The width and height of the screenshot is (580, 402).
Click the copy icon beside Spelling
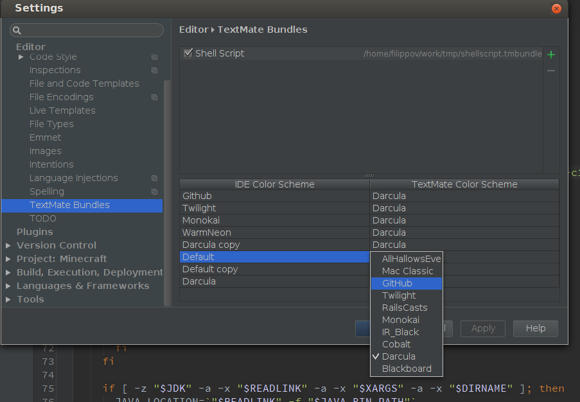(154, 191)
